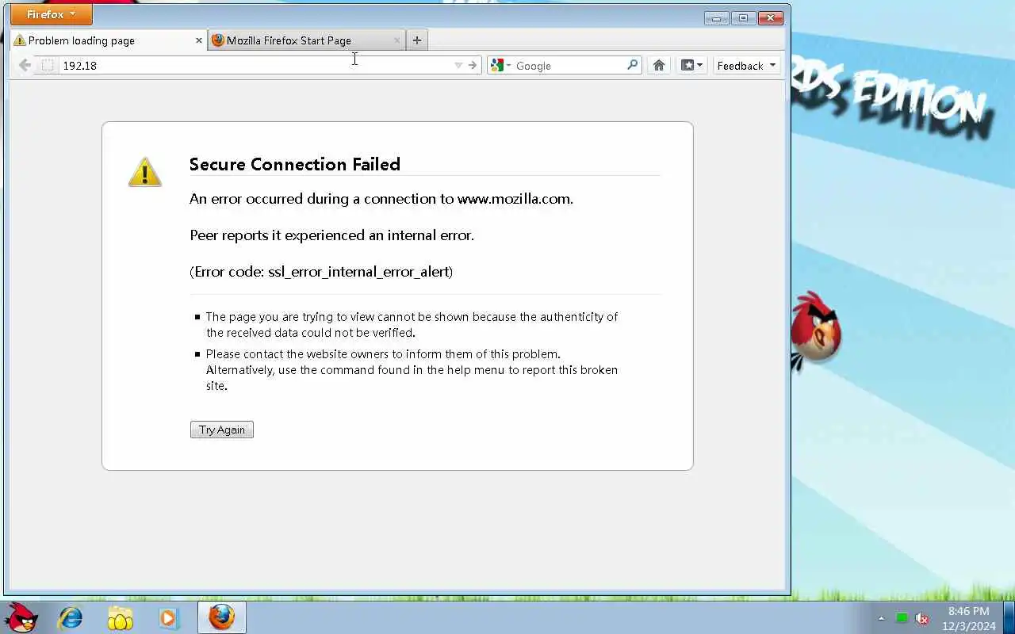Expand the address bar history dropdown
The width and height of the screenshot is (1015, 634).
tap(458, 66)
